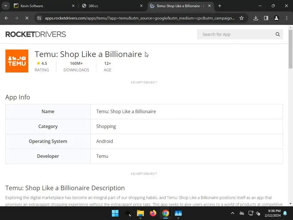Bookmark this page with star icon
The image size is (293, 220).
click(x=241, y=18)
